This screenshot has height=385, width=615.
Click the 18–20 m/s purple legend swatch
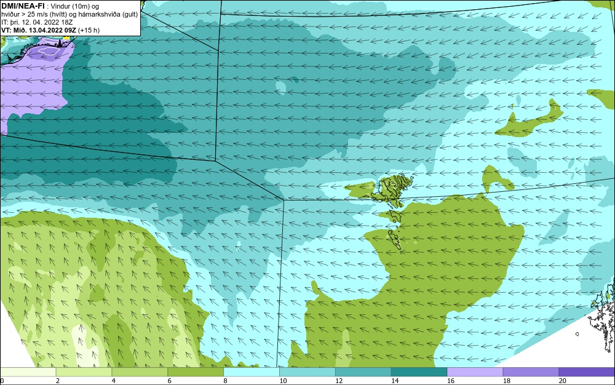pyautogui.click(x=531, y=371)
